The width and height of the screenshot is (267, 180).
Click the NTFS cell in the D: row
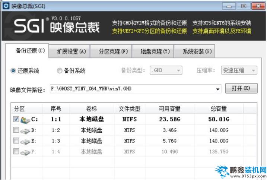point(130,130)
